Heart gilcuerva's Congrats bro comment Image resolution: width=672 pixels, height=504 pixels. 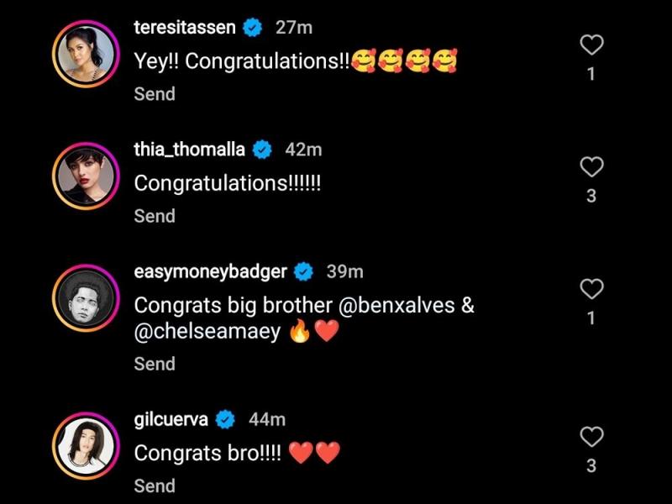pyautogui.click(x=592, y=437)
